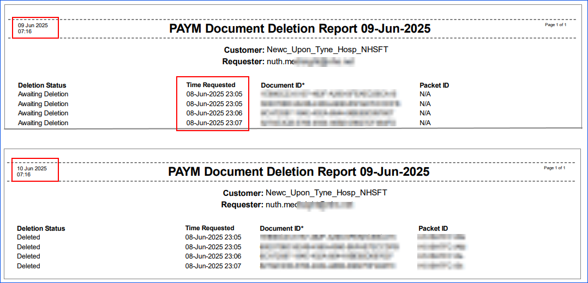
Task: Select the first Awaiting Deletion status entry
Action: tap(43, 94)
